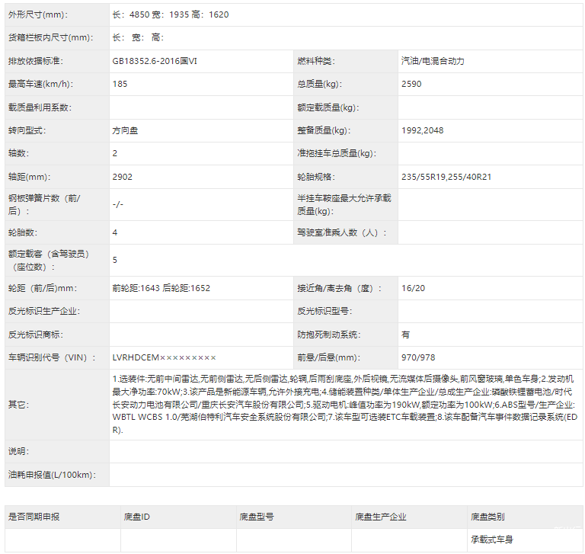Click the wheelbase value 2902
The height and width of the screenshot is (554, 585).
click(122, 177)
